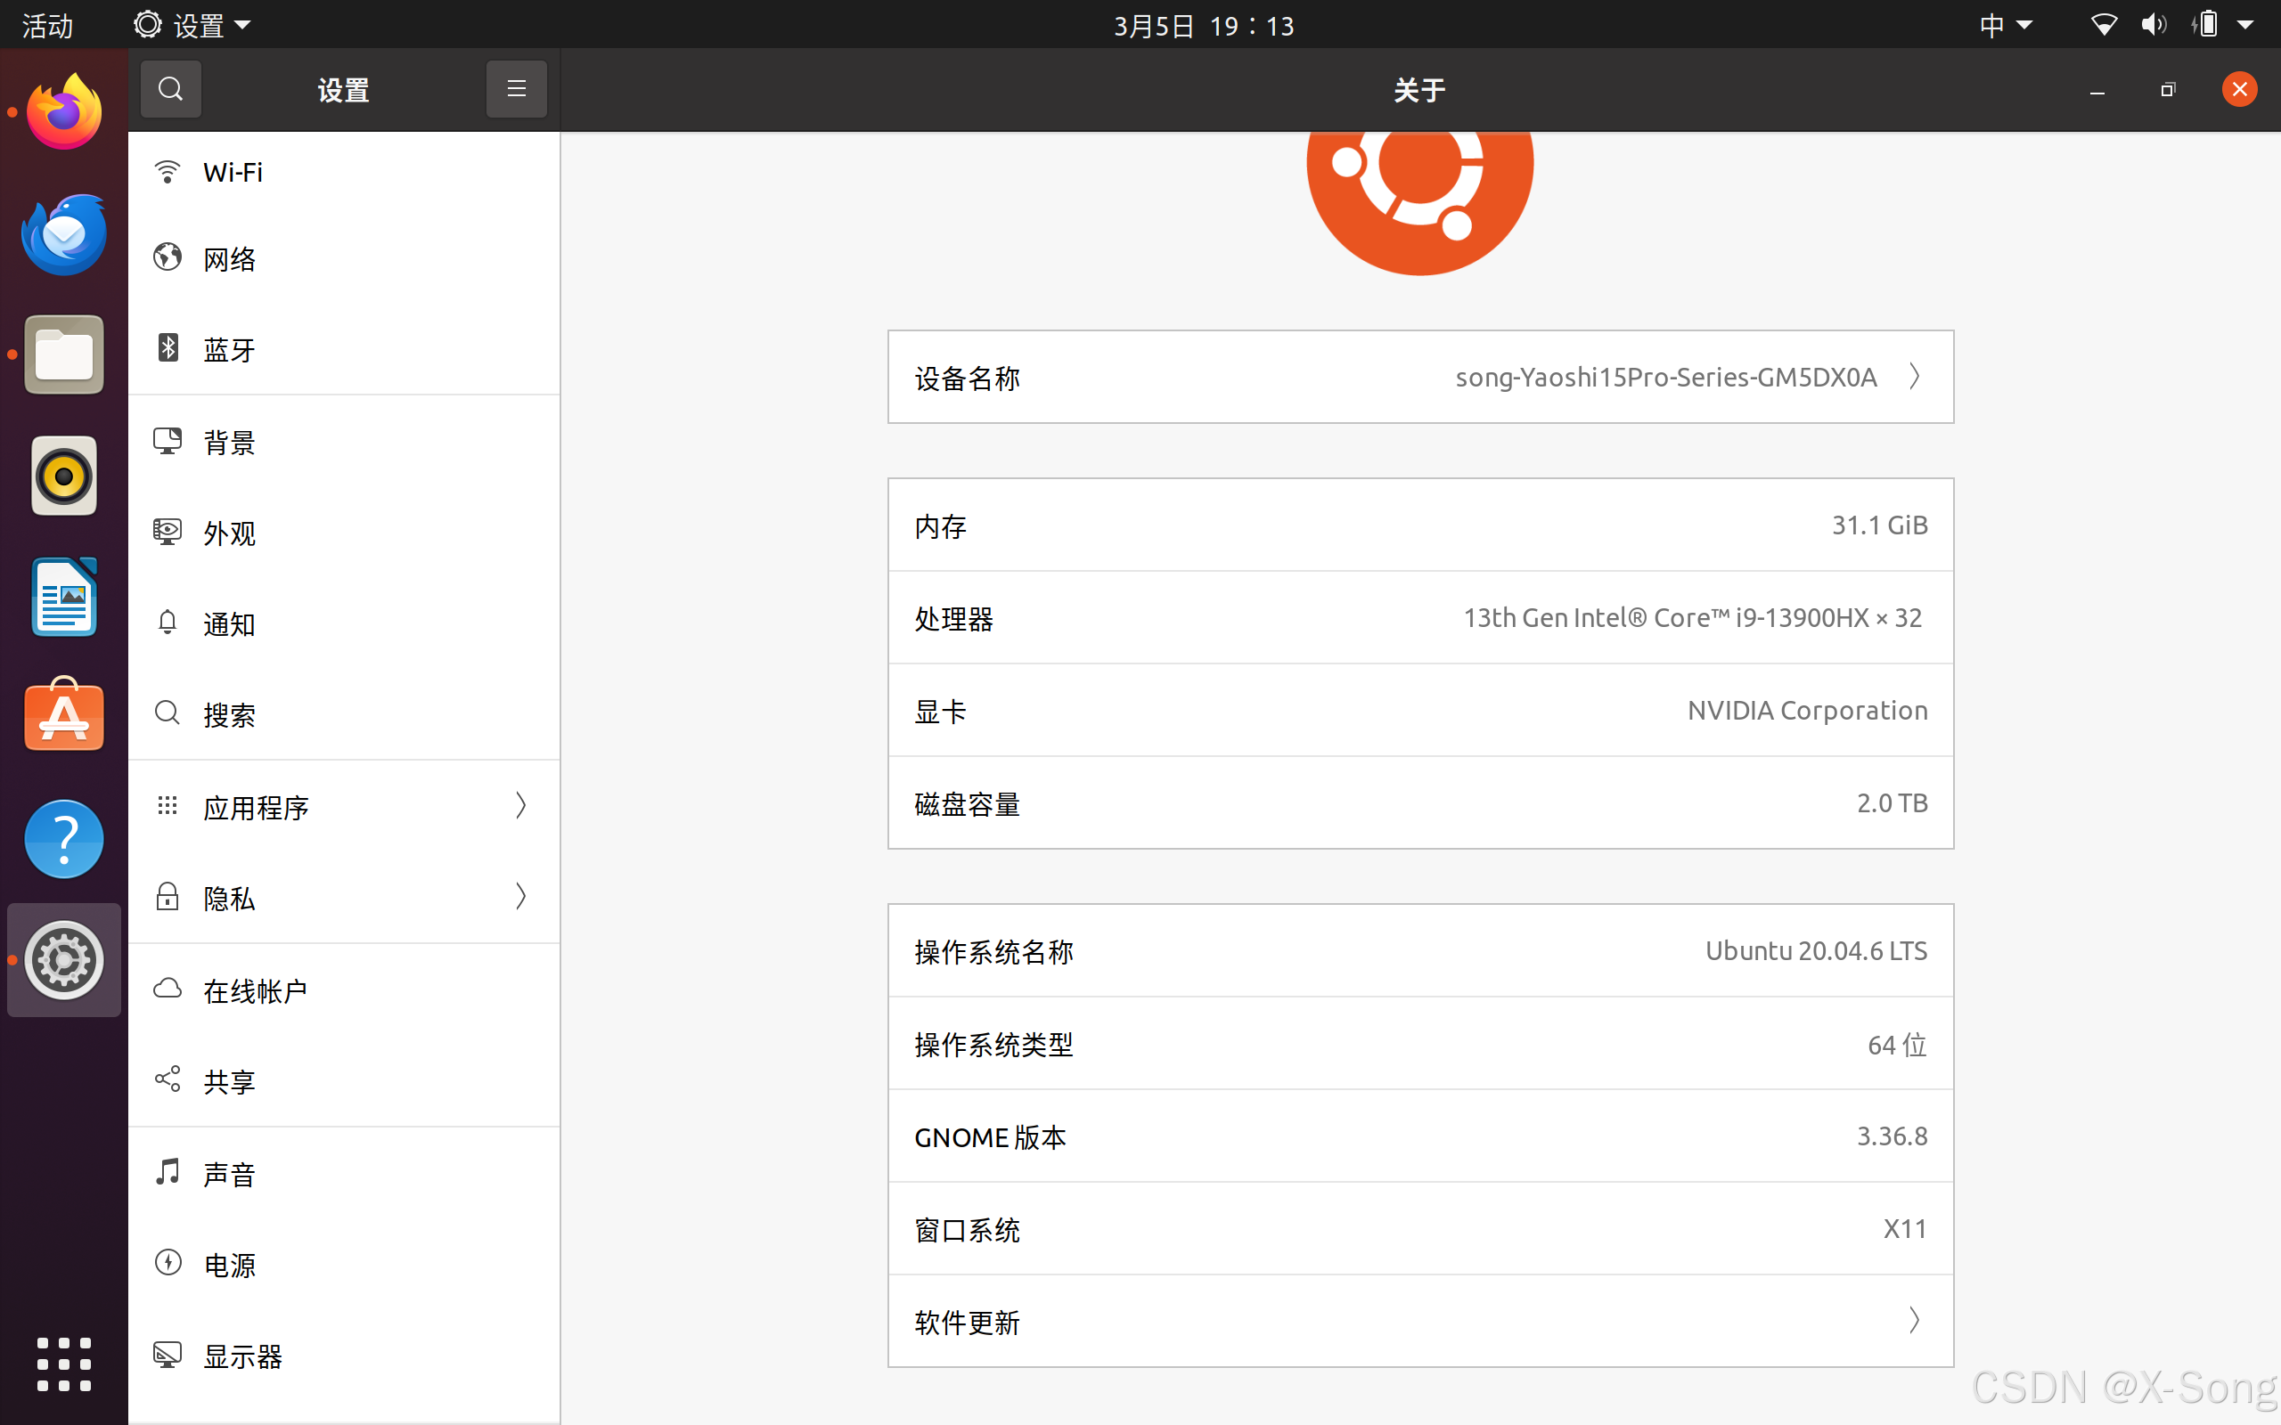Select 电源 in the settings sidebar

(344, 1264)
